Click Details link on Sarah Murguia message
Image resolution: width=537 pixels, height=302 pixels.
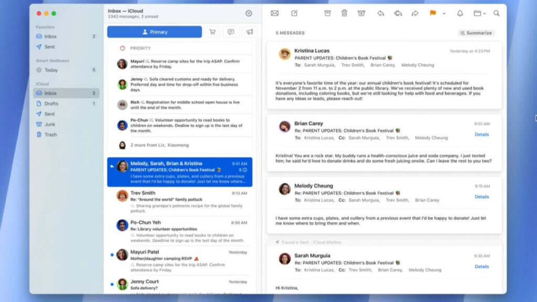pos(481,267)
